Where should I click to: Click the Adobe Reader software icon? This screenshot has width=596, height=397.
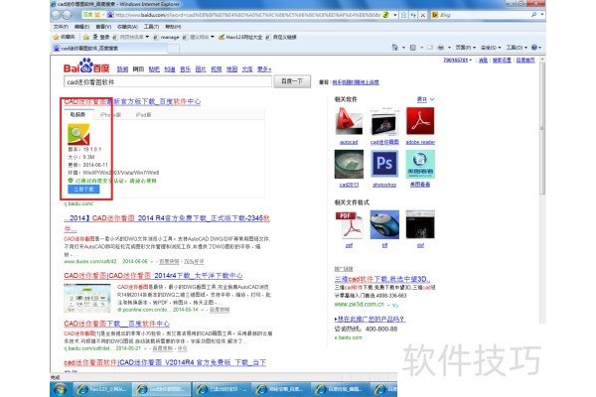click(x=420, y=121)
